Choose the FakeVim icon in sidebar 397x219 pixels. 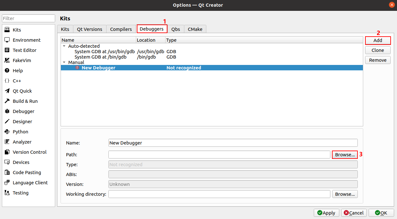[x=7, y=60]
